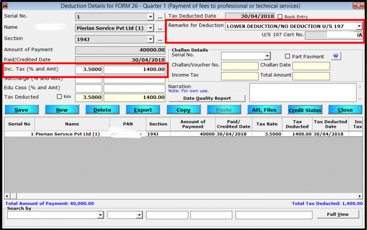Open lookup ellipsis button next to Name
This screenshot has height=230, width=367.
pyautogui.click(x=160, y=28)
